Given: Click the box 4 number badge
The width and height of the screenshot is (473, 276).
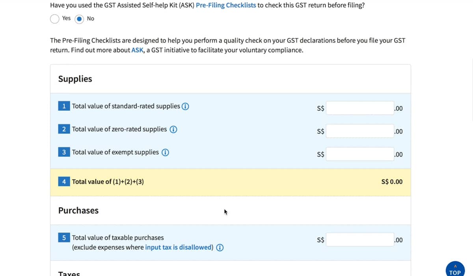Looking at the screenshot, I should point(64,182).
